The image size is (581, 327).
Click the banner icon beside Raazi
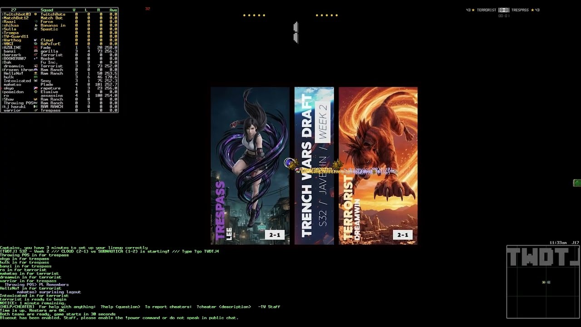tap(35, 22)
